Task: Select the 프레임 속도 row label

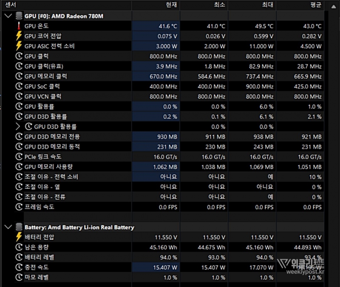Action: [39, 207]
